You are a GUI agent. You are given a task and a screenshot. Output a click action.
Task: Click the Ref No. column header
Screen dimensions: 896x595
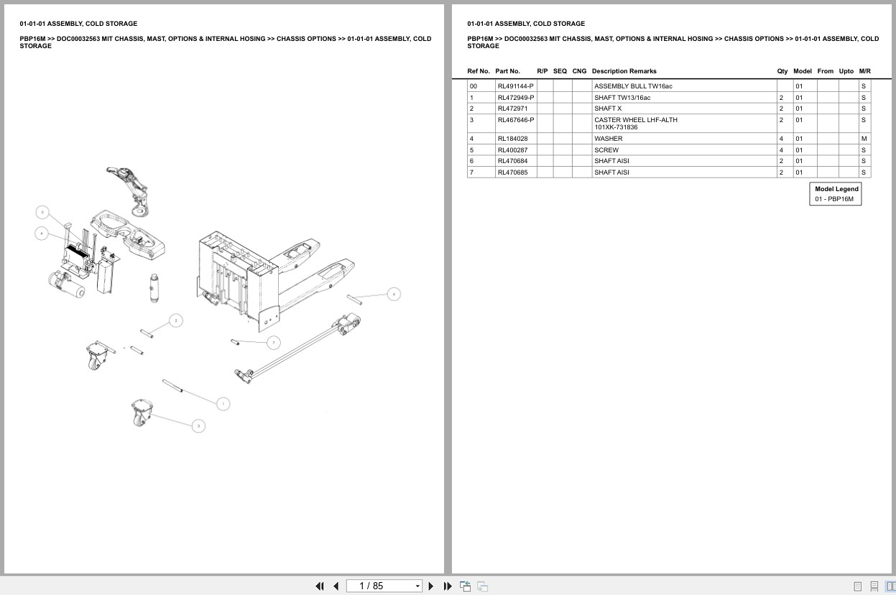click(x=479, y=71)
